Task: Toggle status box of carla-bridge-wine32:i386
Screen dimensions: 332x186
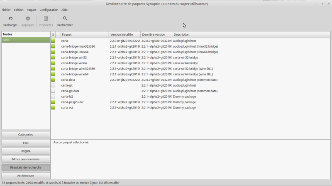Action: click(x=53, y=68)
